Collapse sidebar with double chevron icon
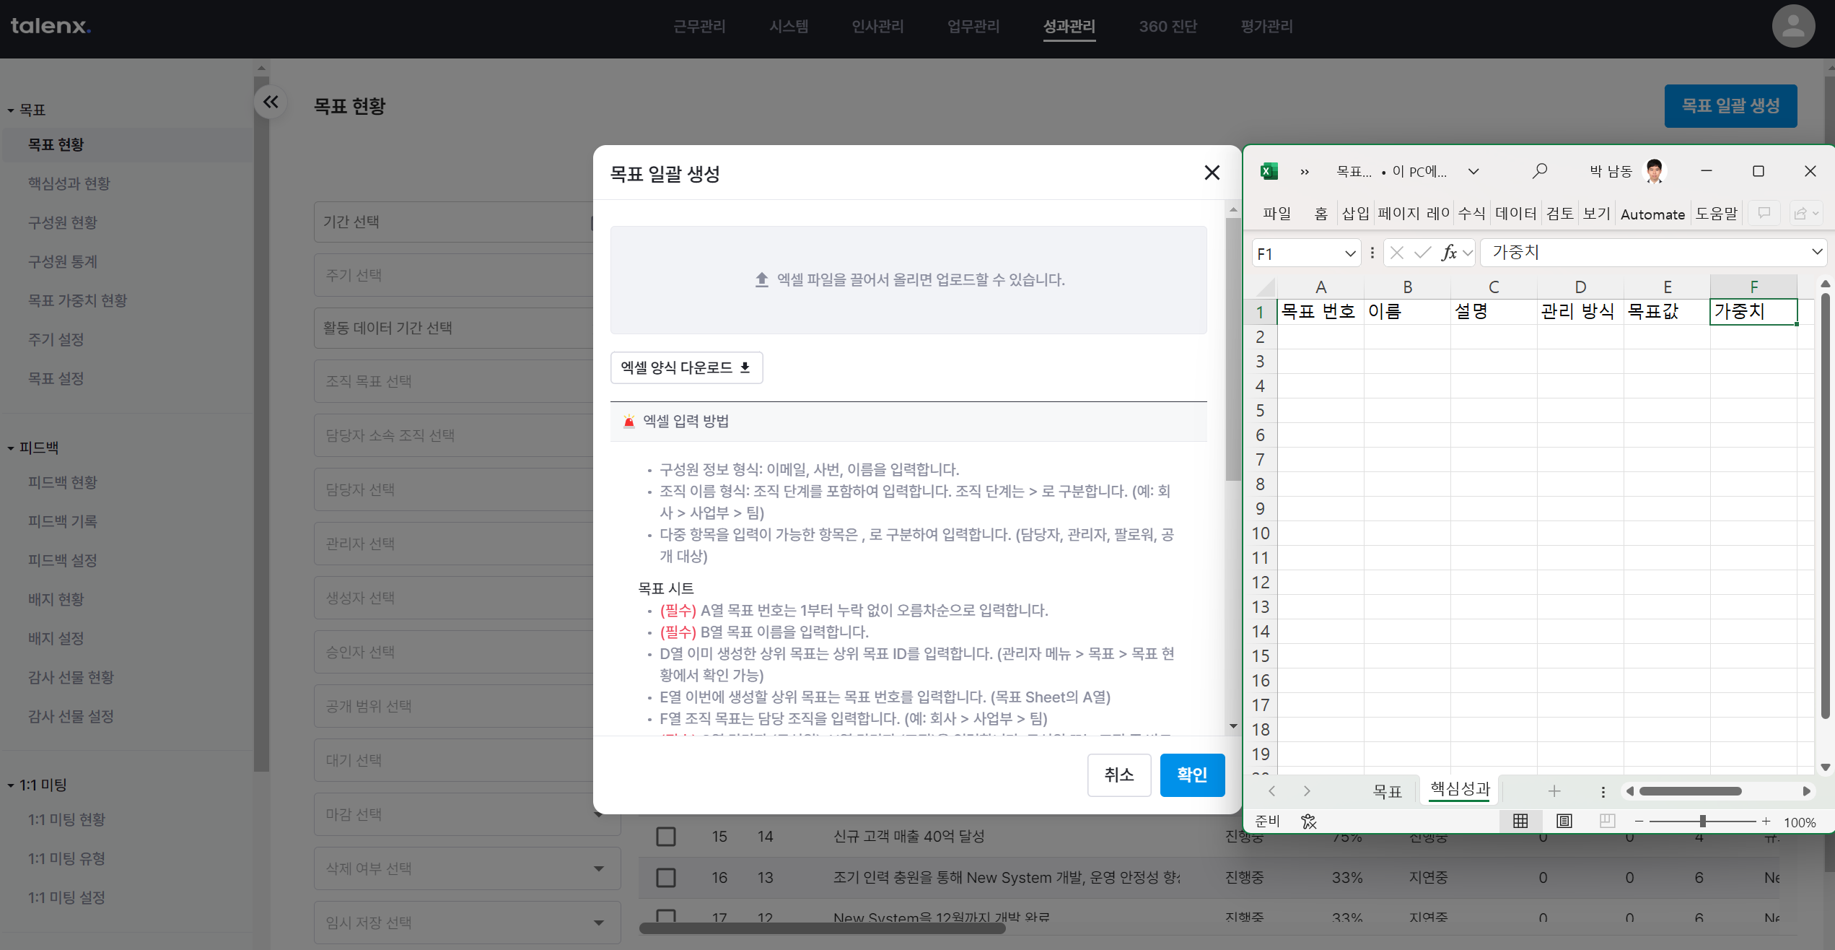The image size is (1835, 950). coord(271,102)
